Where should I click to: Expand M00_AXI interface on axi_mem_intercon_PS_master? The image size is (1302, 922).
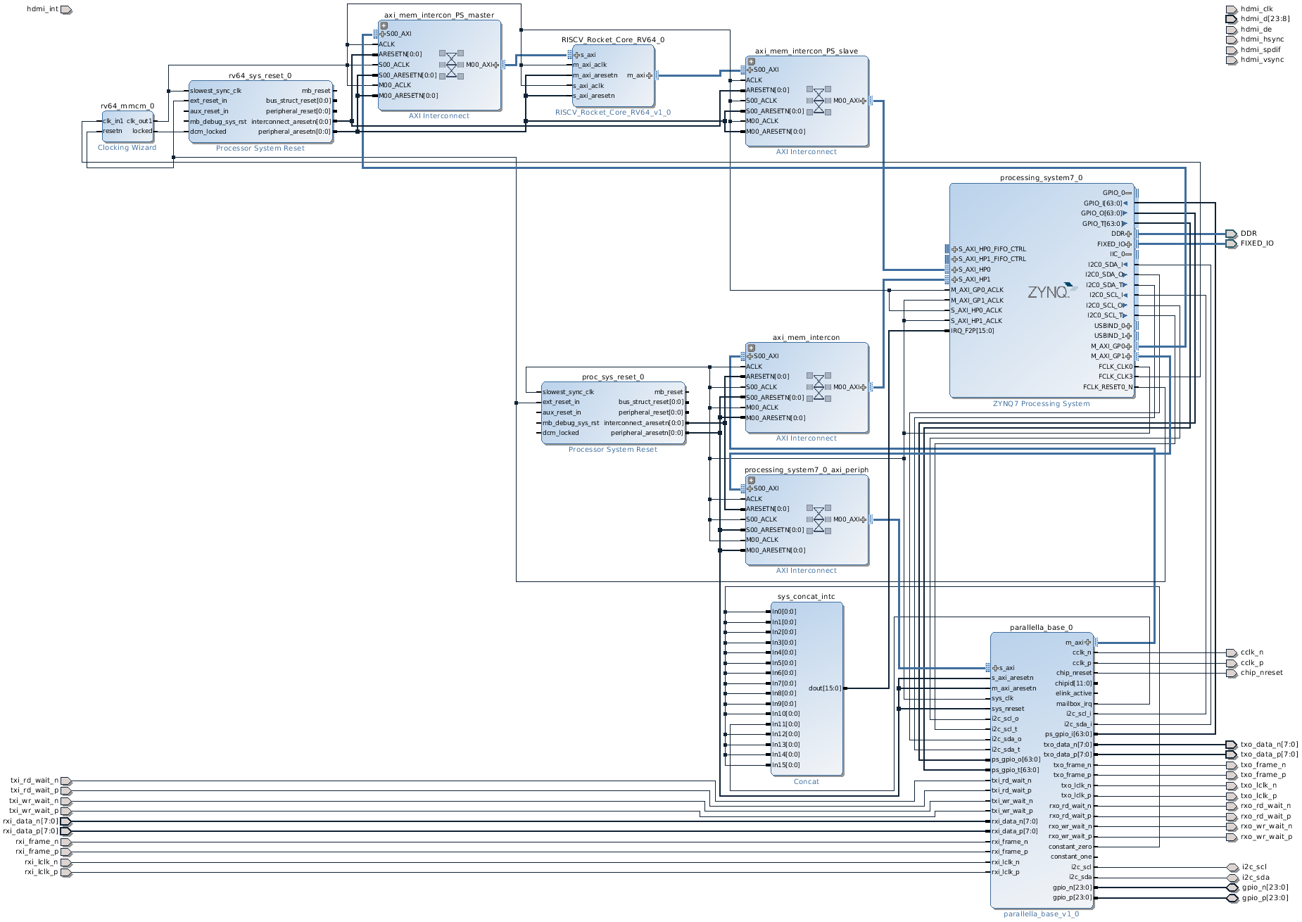tap(496, 65)
